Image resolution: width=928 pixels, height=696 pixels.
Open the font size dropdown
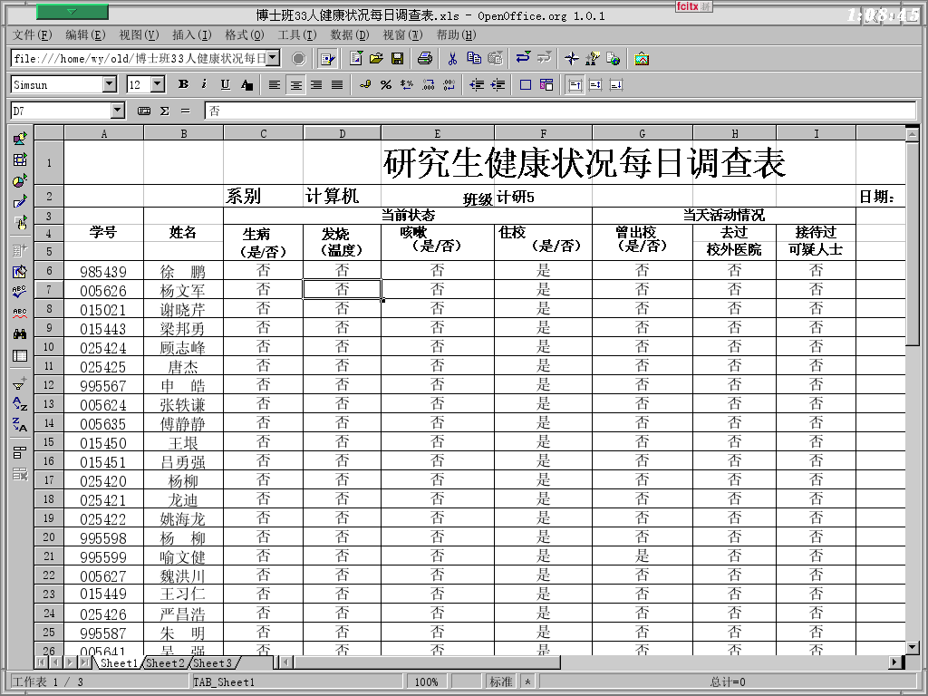point(158,84)
